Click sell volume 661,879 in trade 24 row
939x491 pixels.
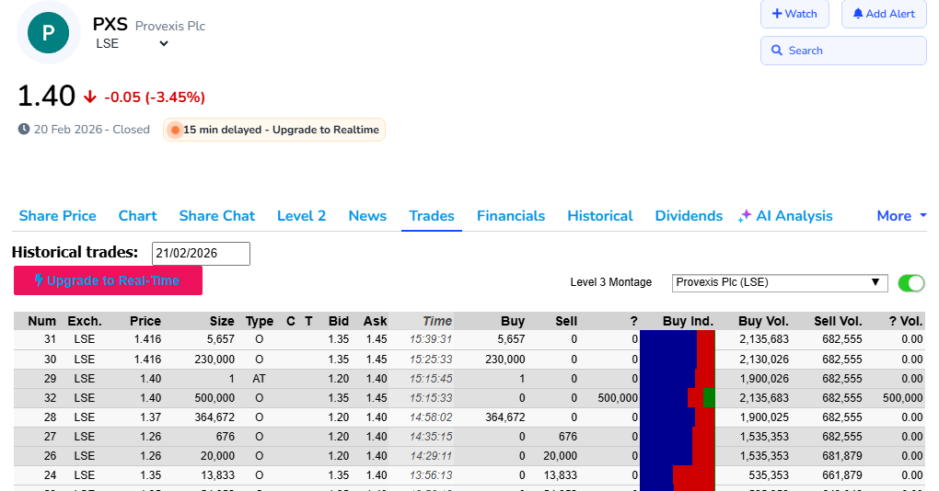[842, 474]
